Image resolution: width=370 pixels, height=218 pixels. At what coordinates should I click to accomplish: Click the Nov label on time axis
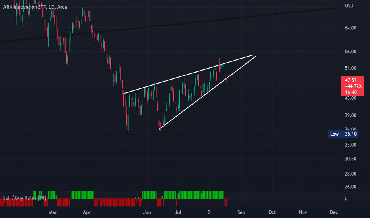pos(303,212)
